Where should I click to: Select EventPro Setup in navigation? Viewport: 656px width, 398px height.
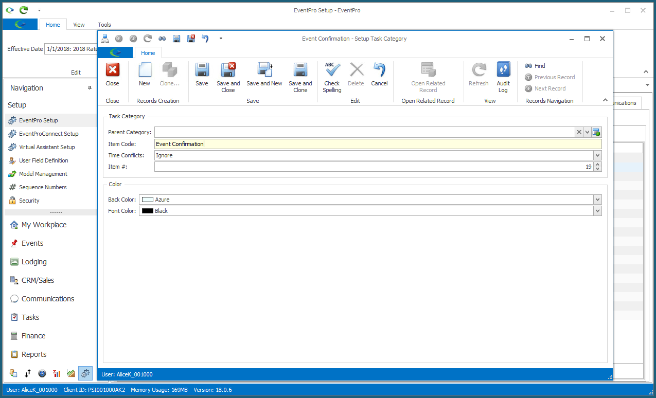point(51,120)
